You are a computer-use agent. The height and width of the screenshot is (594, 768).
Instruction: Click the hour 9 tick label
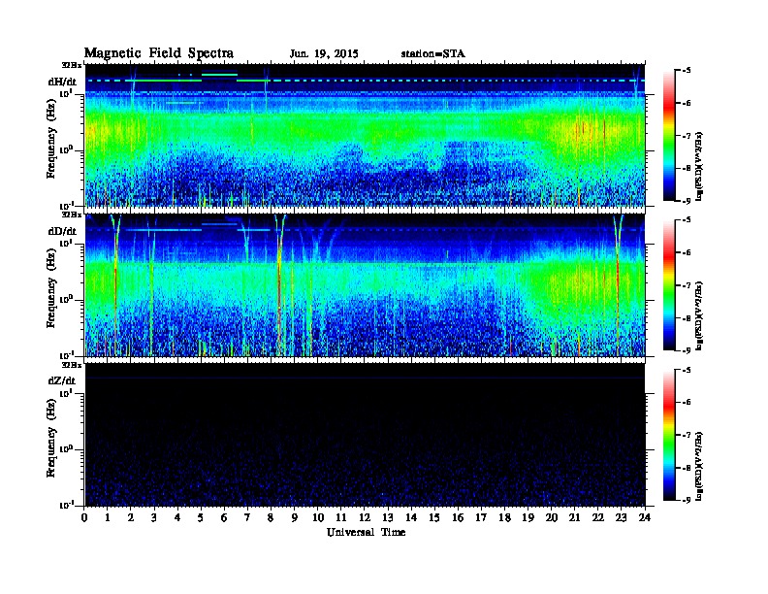click(295, 517)
